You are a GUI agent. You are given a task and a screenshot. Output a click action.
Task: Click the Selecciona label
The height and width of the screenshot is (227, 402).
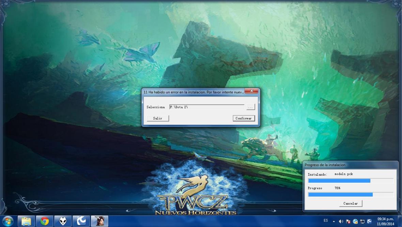click(x=156, y=107)
